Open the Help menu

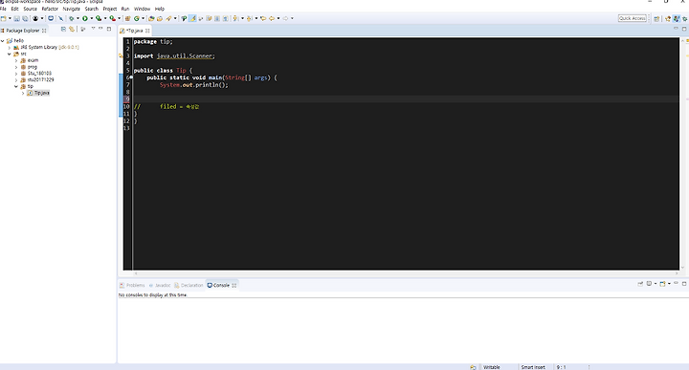tap(160, 9)
